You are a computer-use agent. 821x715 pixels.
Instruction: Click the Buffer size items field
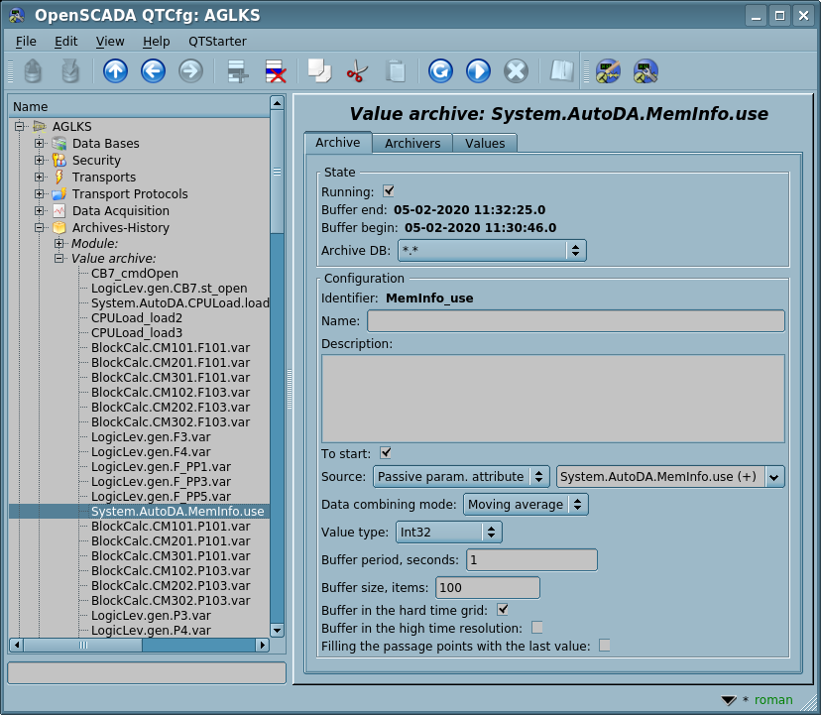point(488,588)
